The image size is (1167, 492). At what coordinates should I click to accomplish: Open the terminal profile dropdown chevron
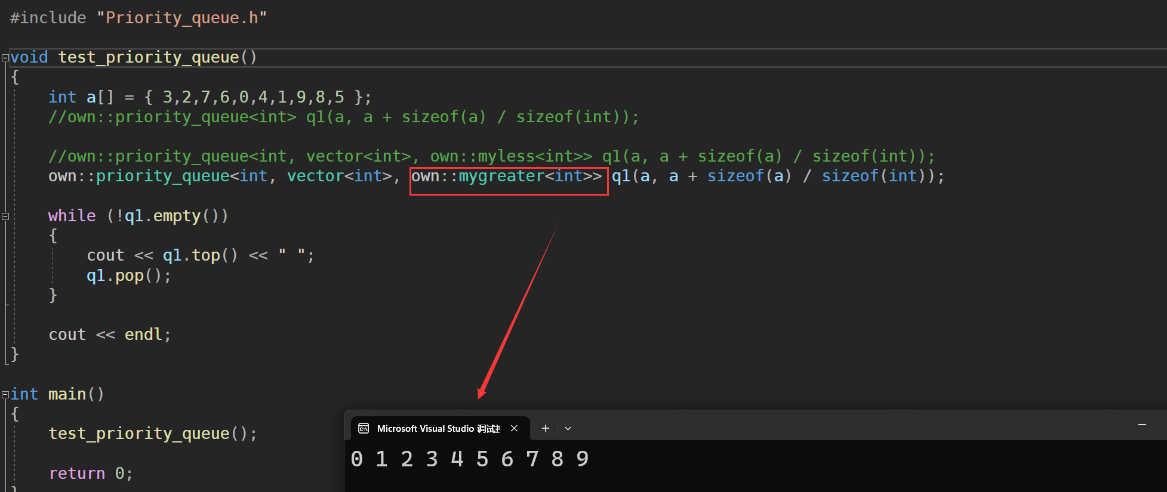pyautogui.click(x=568, y=428)
